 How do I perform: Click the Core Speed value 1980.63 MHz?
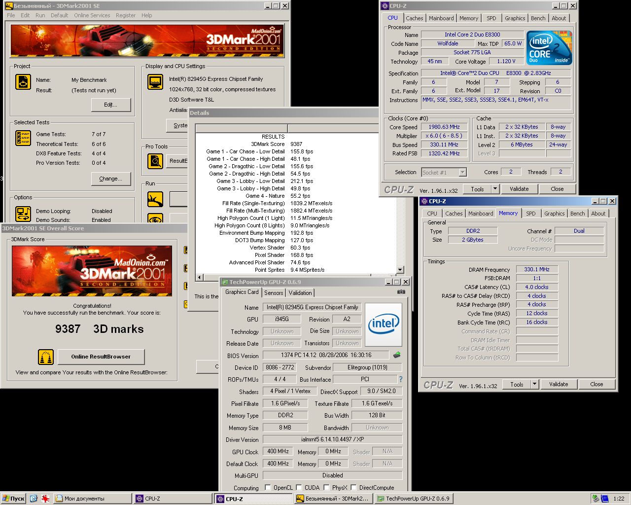pyautogui.click(x=444, y=127)
